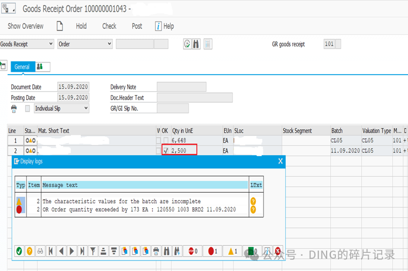Open the Goods Receipt action dropdown

click(x=27, y=44)
